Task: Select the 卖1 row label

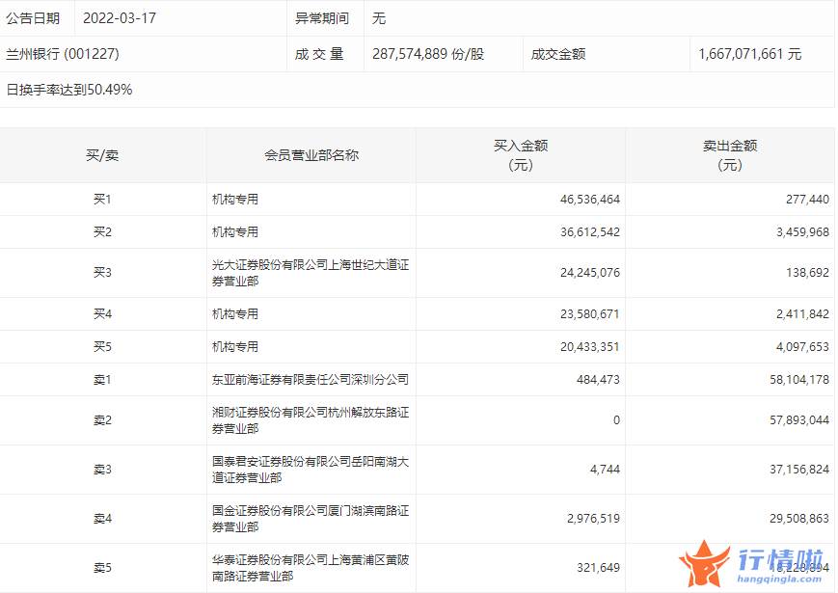Action: [x=102, y=379]
